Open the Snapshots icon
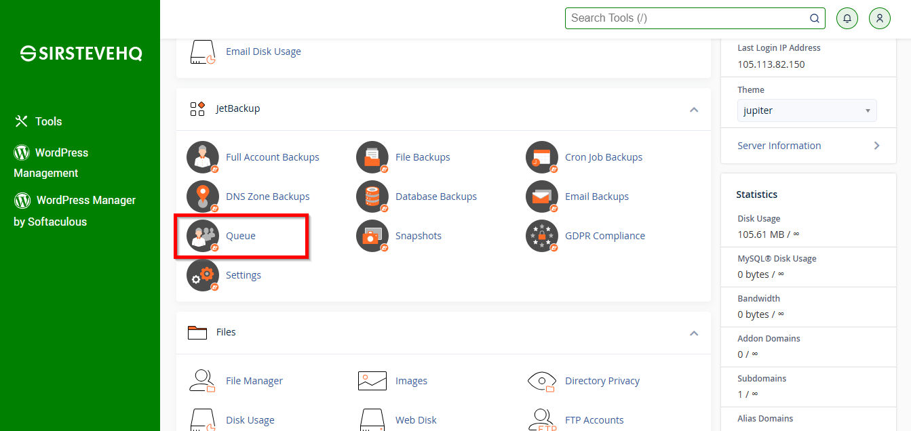 pos(372,236)
